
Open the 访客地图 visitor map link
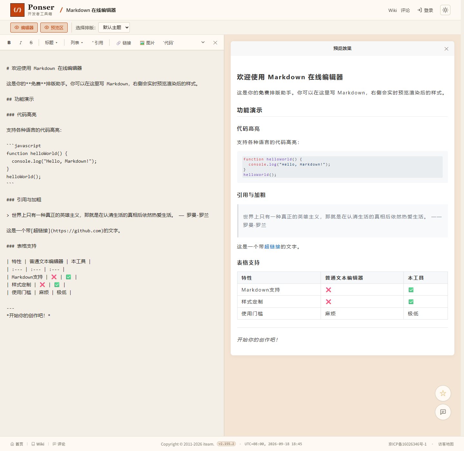[446, 444]
